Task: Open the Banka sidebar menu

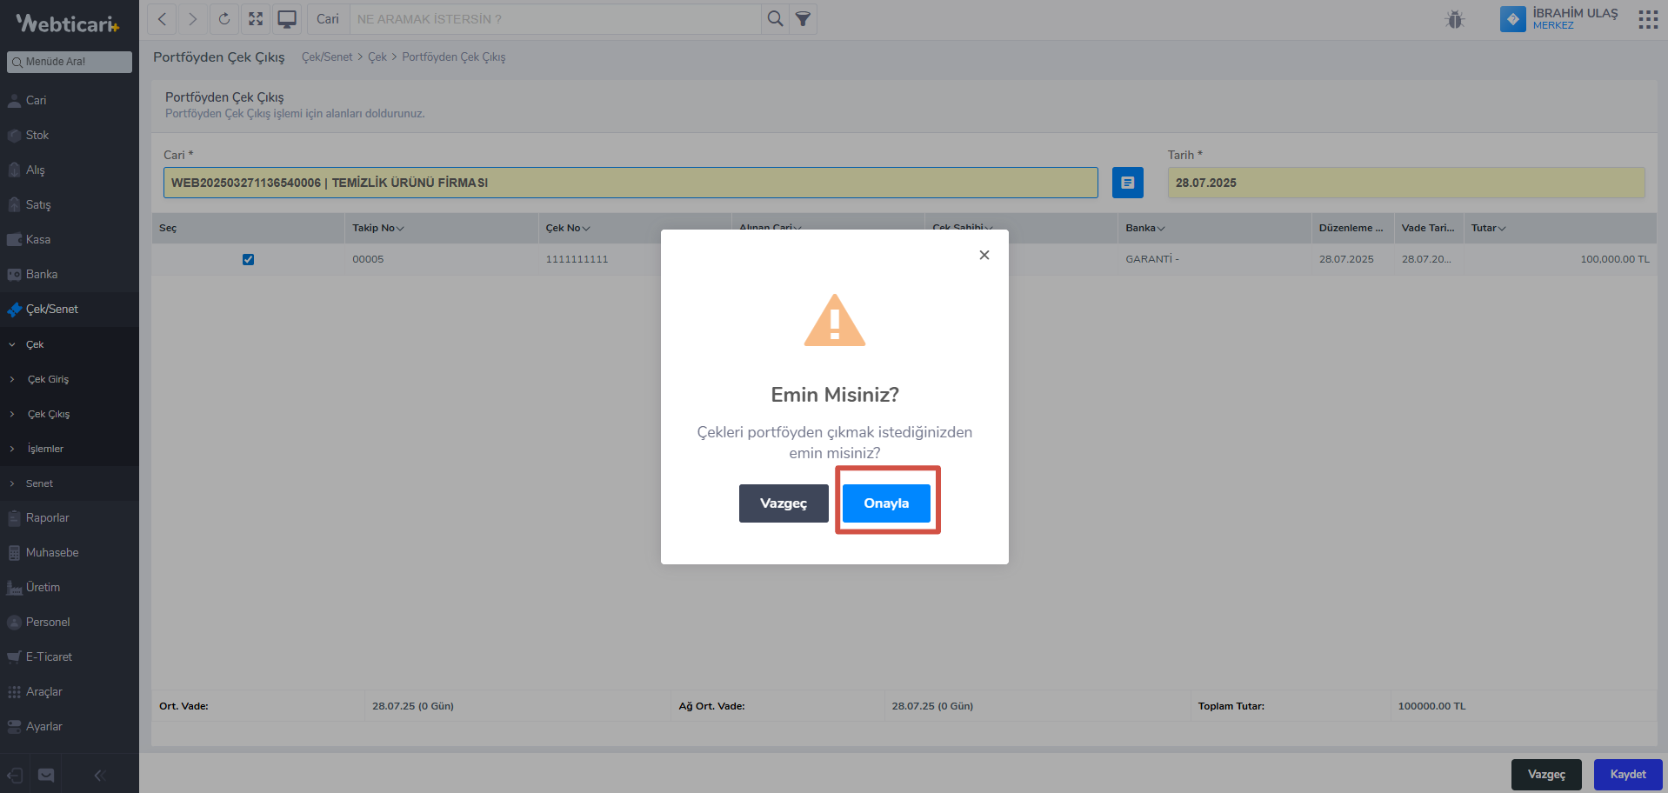Action: click(x=42, y=275)
